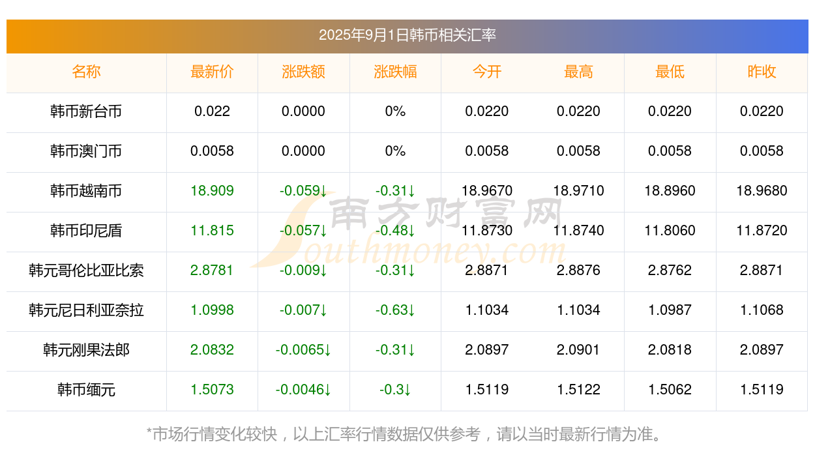Click low value 1.0987
The image size is (815, 455).
670,310
